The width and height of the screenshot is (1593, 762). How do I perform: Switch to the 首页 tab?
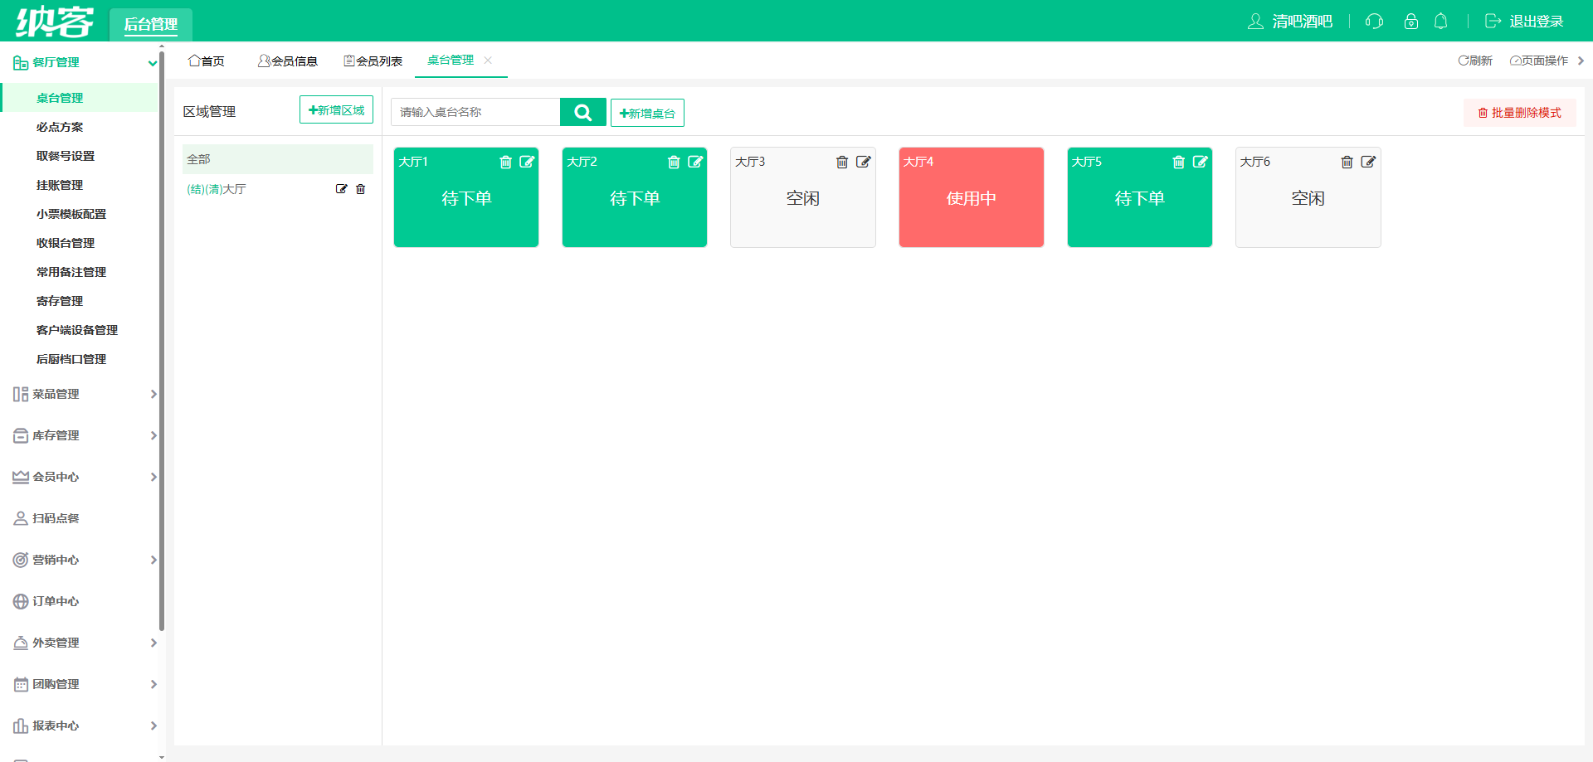coord(207,61)
